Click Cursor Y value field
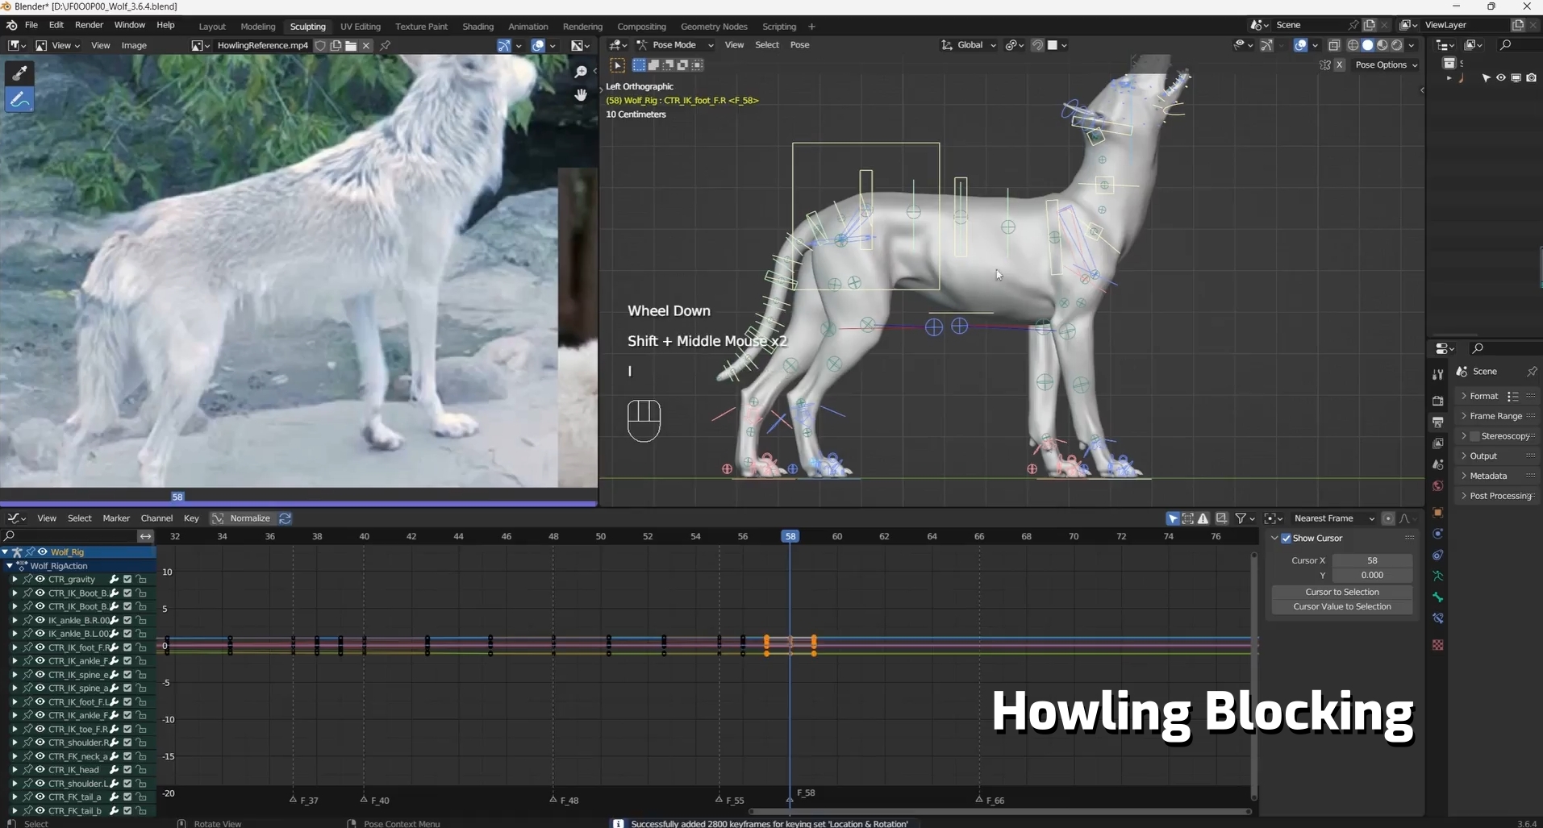The height and width of the screenshot is (828, 1543). coord(1372,575)
